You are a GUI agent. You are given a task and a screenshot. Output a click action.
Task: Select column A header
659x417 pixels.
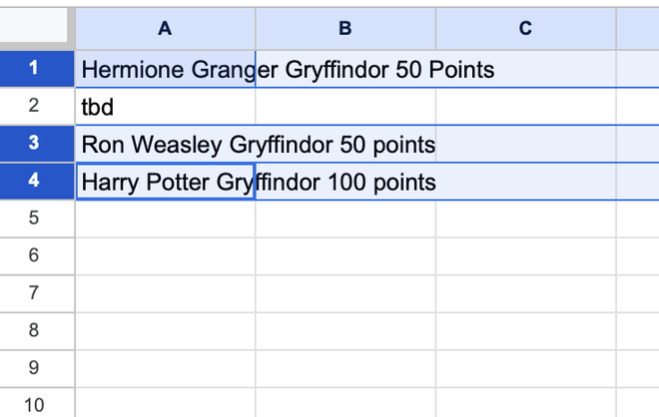165,29
